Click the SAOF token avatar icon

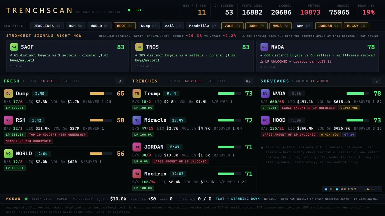pos(14,47)
